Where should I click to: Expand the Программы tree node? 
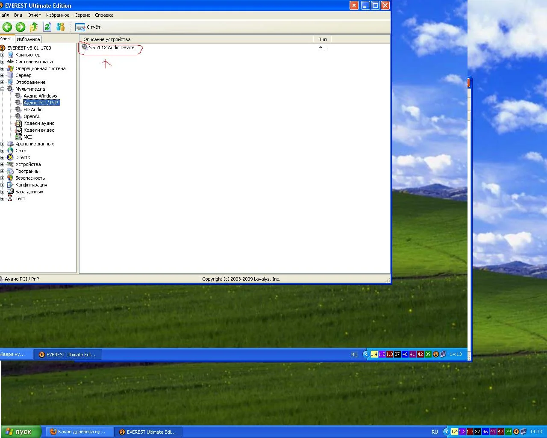(2, 171)
